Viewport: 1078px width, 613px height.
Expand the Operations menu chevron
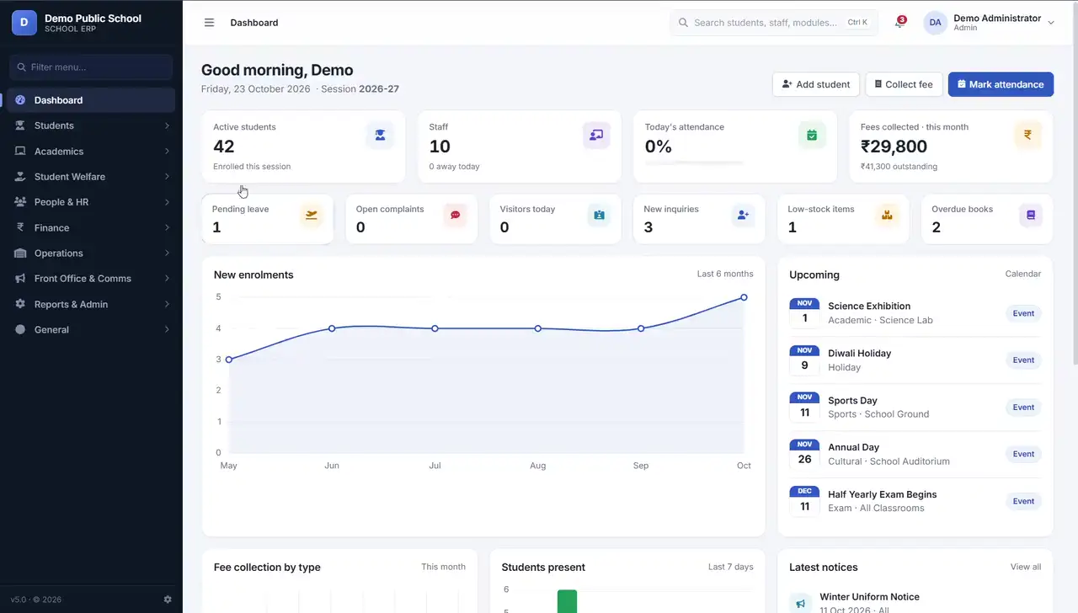[167, 253]
